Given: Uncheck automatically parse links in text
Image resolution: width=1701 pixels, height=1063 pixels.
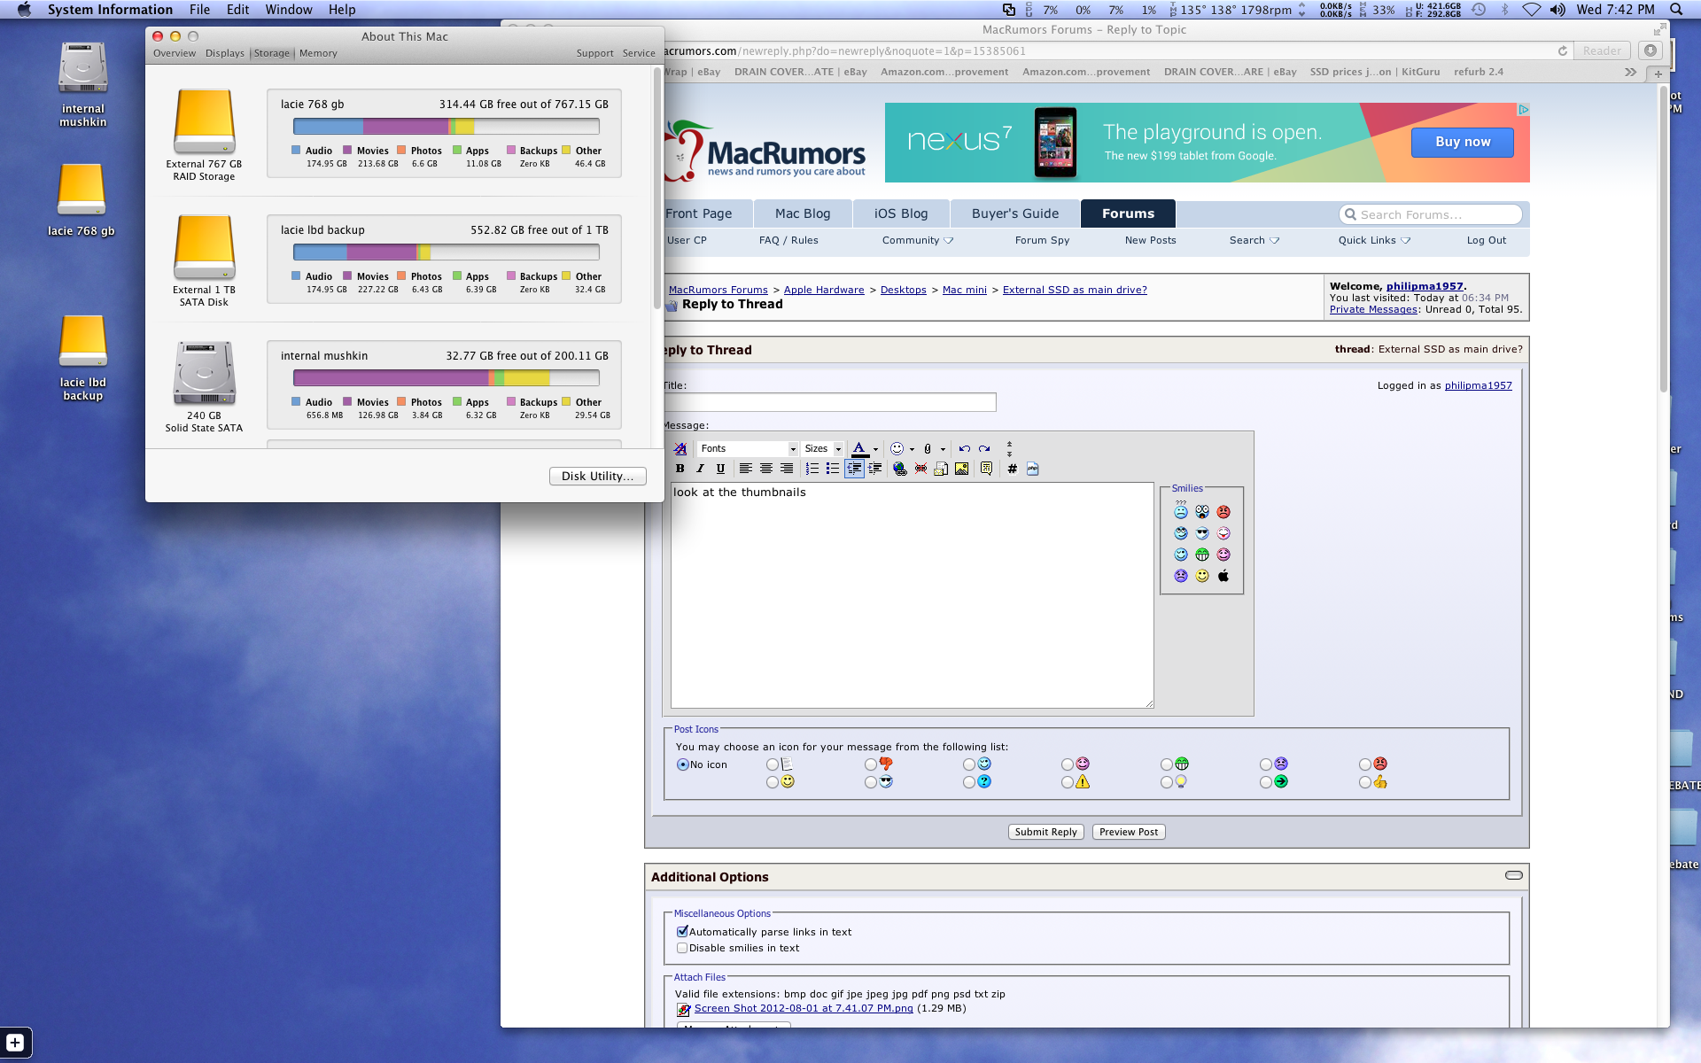Looking at the screenshot, I should click(682, 932).
